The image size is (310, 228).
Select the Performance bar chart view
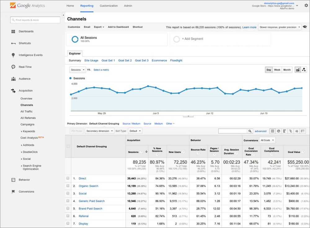(284, 131)
